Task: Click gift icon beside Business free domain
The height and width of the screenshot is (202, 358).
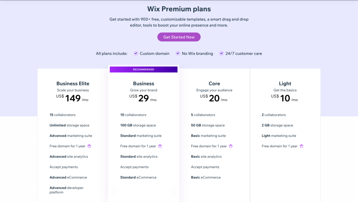Action: (160, 146)
